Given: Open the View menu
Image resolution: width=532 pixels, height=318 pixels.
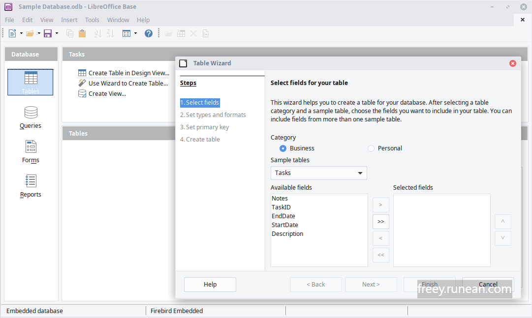Looking at the screenshot, I should [x=47, y=20].
